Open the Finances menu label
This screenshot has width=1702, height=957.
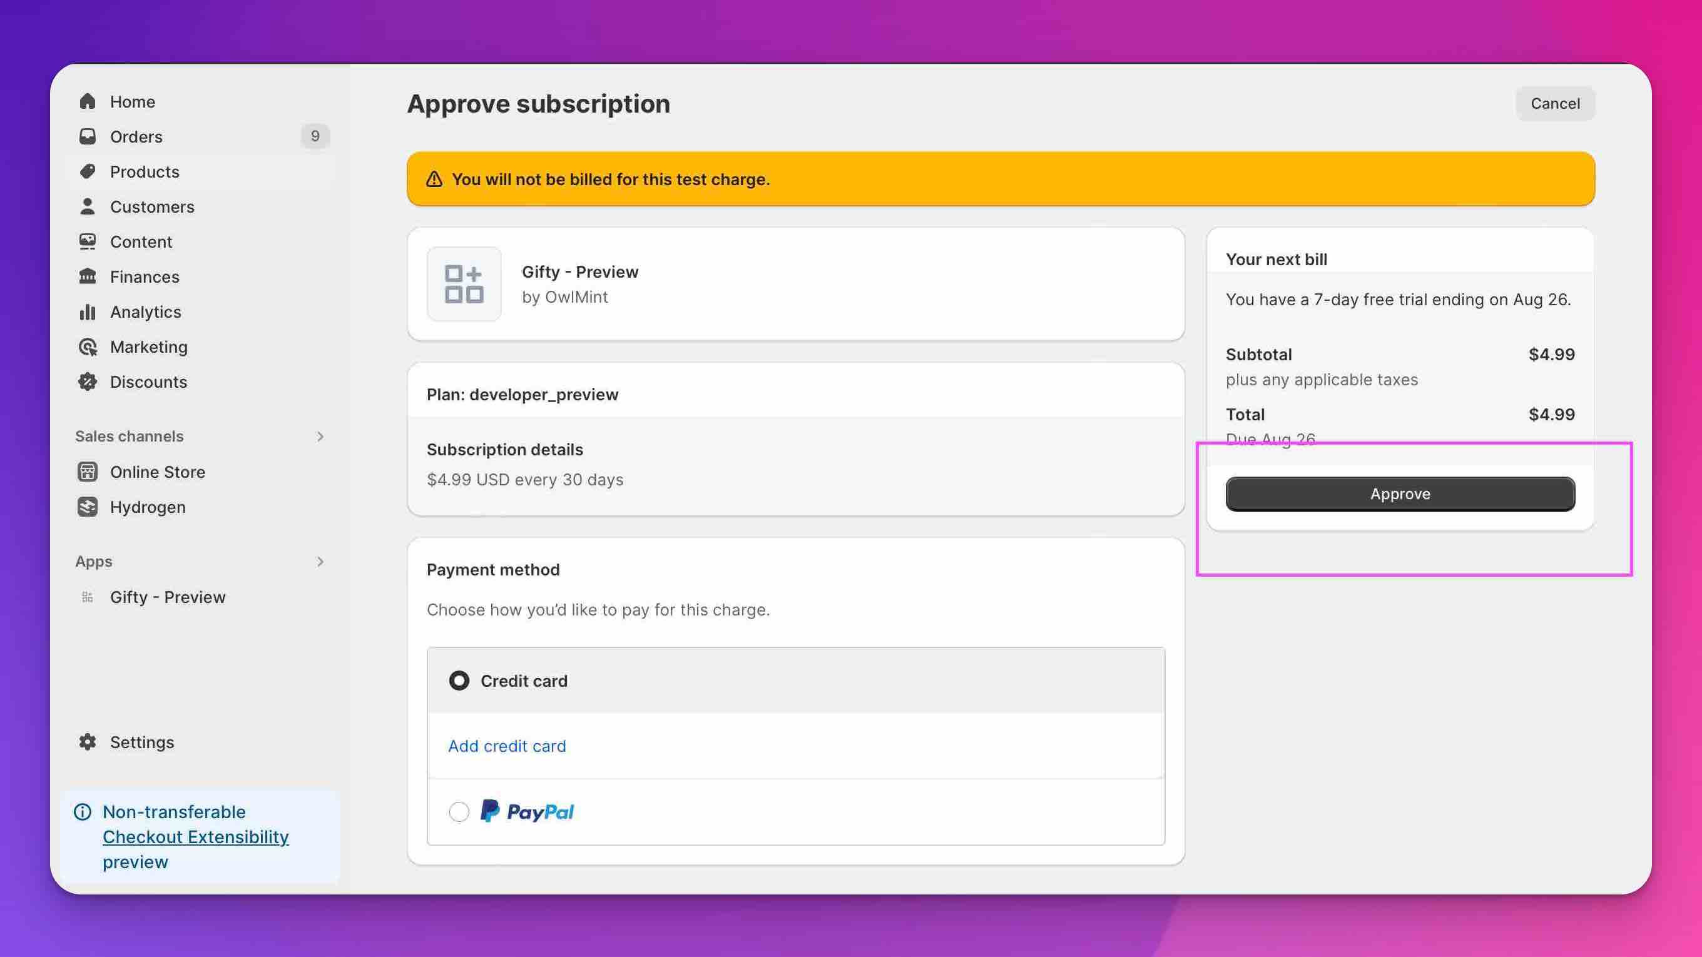145,276
